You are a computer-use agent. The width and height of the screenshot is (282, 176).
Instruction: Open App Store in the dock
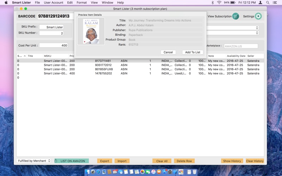click(164, 172)
